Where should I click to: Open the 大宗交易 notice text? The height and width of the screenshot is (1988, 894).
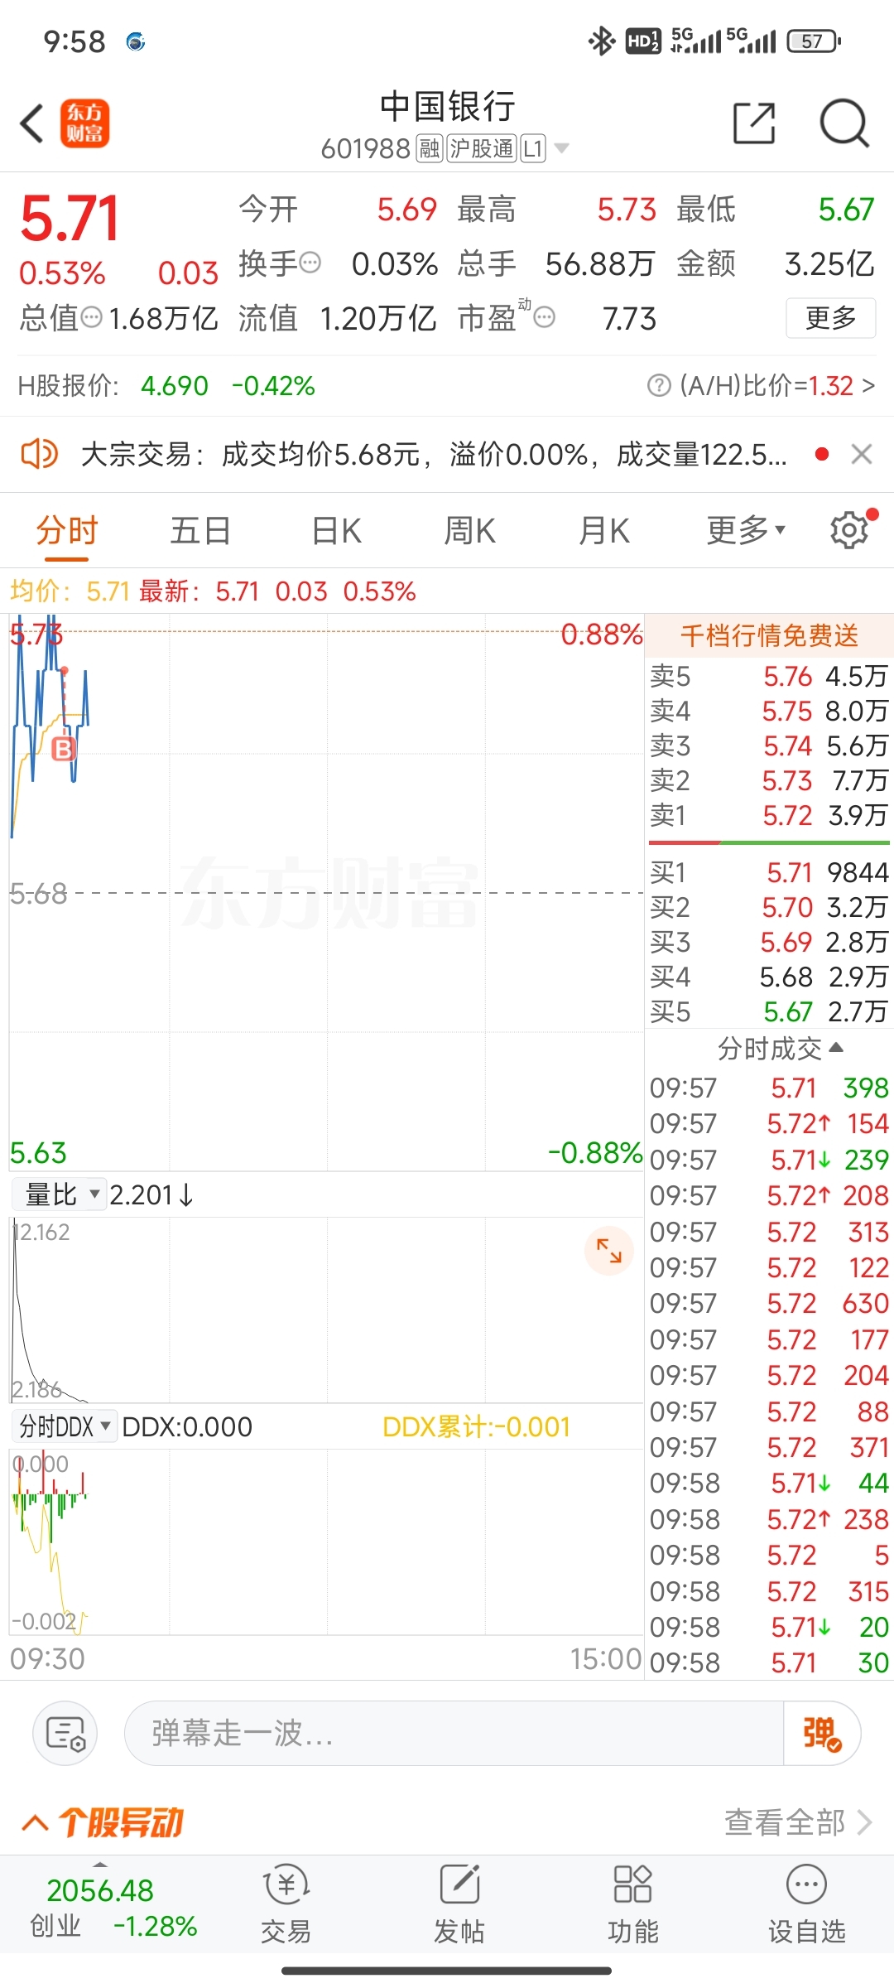(434, 454)
